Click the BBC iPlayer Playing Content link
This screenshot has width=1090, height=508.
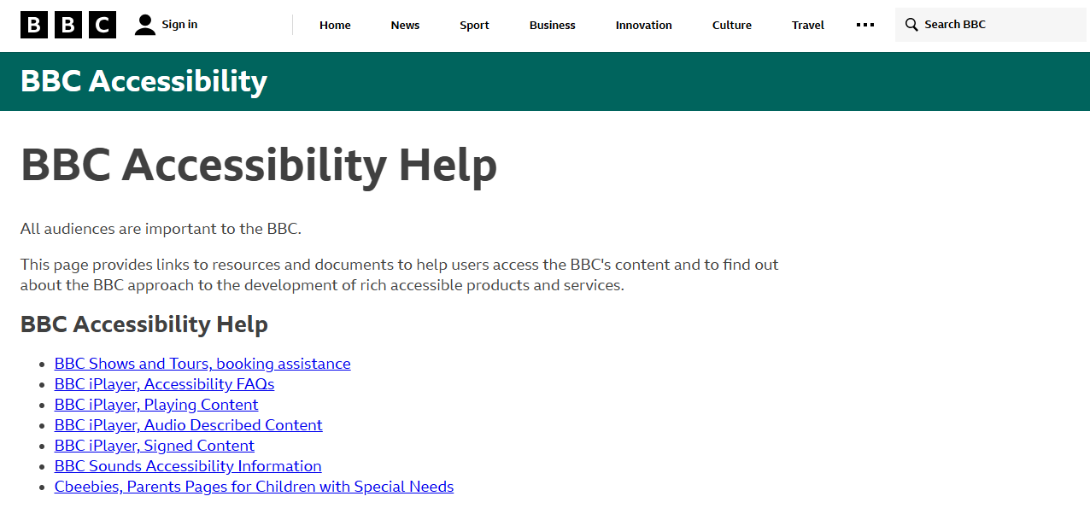pos(156,404)
